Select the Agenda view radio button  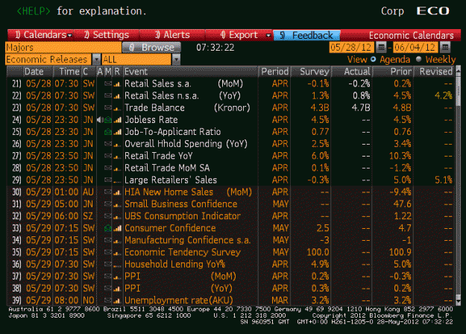373,59
